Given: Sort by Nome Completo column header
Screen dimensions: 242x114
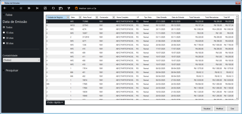Looking at the screenshot, I should click(126, 17).
